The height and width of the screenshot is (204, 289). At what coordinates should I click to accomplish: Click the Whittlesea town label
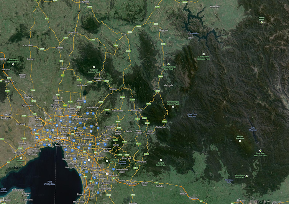coord(82,86)
